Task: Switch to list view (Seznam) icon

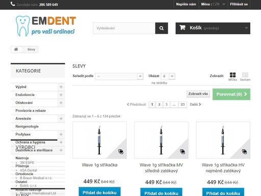Action: click(x=245, y=75)
